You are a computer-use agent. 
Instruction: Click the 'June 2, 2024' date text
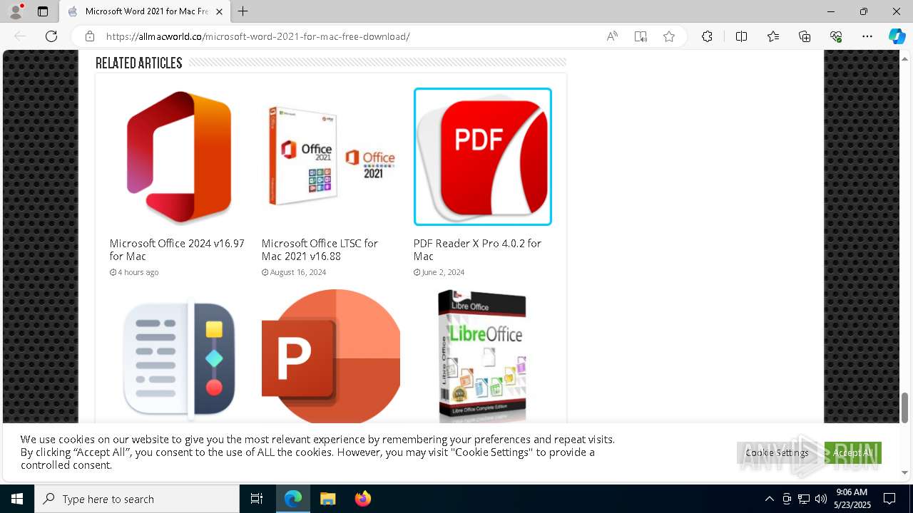pyautogui.click(x=443, y=272)
